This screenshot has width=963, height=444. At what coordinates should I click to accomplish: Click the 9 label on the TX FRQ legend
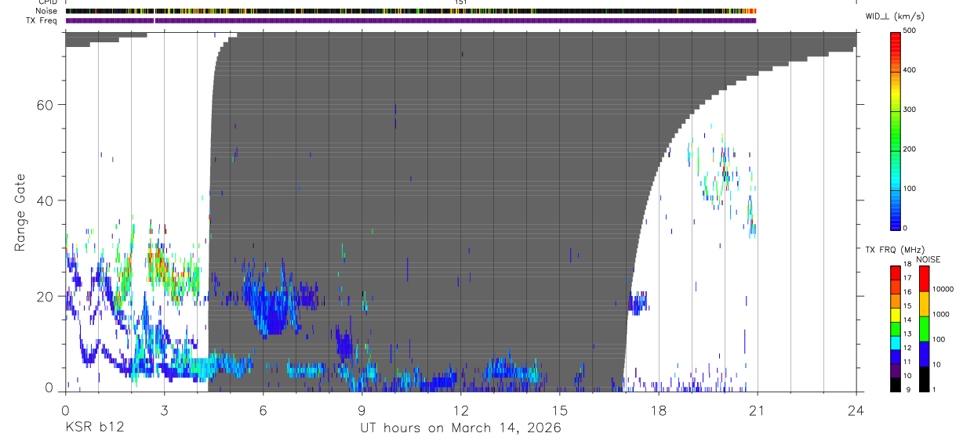[908, 389]
